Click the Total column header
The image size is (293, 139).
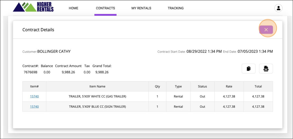(x=258, y=86)
